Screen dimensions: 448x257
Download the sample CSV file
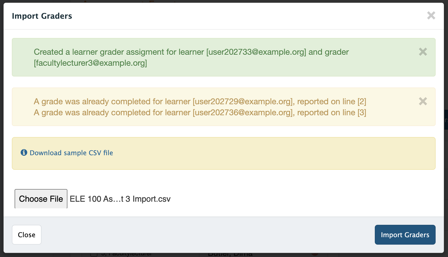(71, 153)
